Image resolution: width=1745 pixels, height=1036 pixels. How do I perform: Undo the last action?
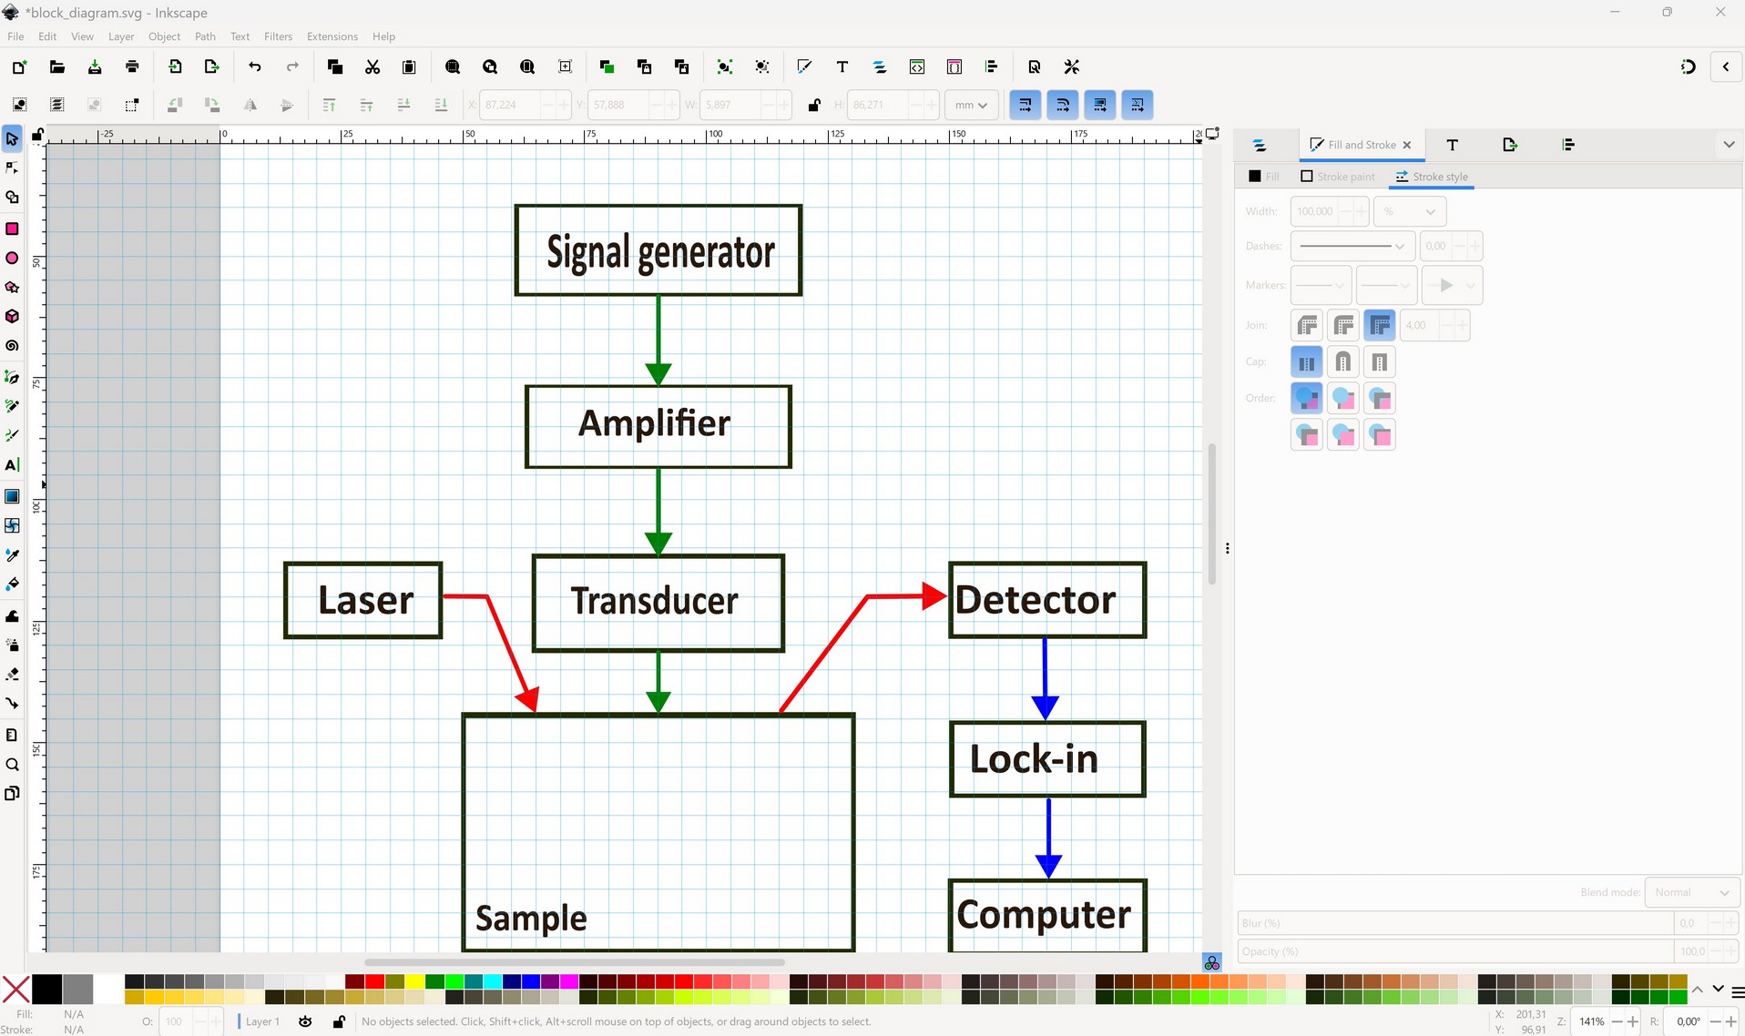(255, 66)
